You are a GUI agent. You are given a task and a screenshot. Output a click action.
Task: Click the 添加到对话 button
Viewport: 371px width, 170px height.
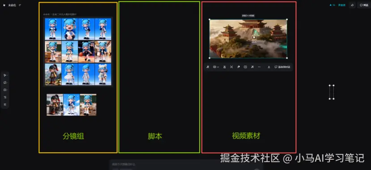click(282, 67)
